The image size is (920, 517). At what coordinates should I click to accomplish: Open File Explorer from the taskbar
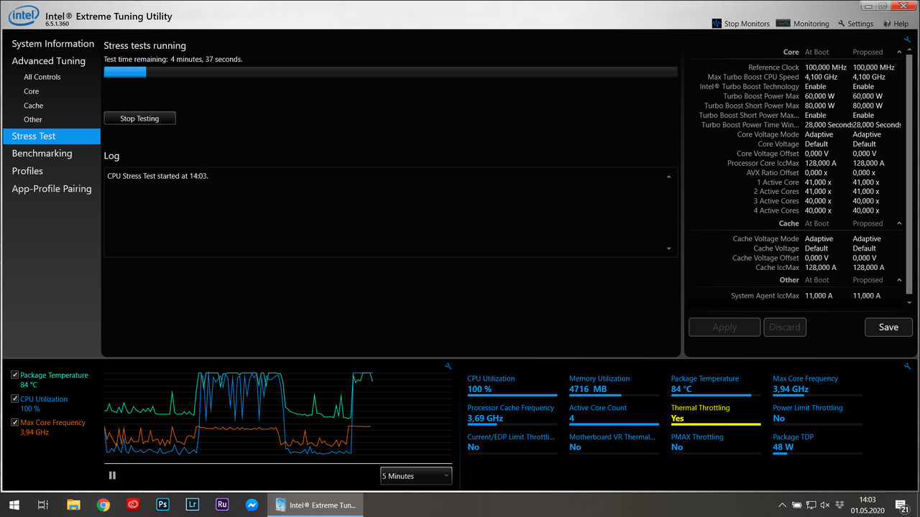click(73, 504)
